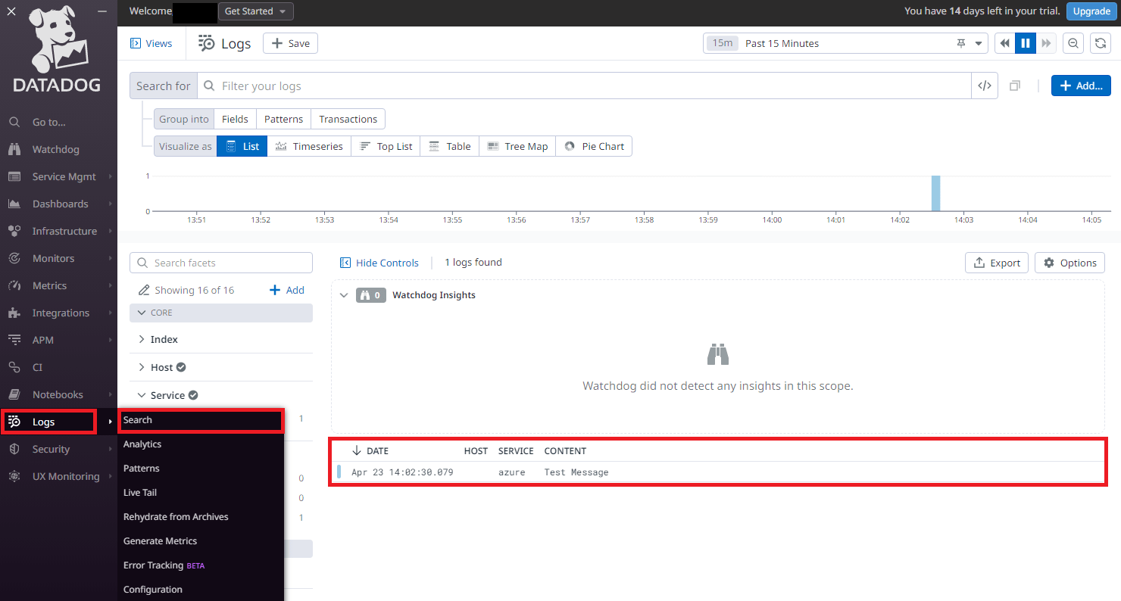Group logs into Transactions
This screenshot has width=1121, height=601.
coord(348,119)
